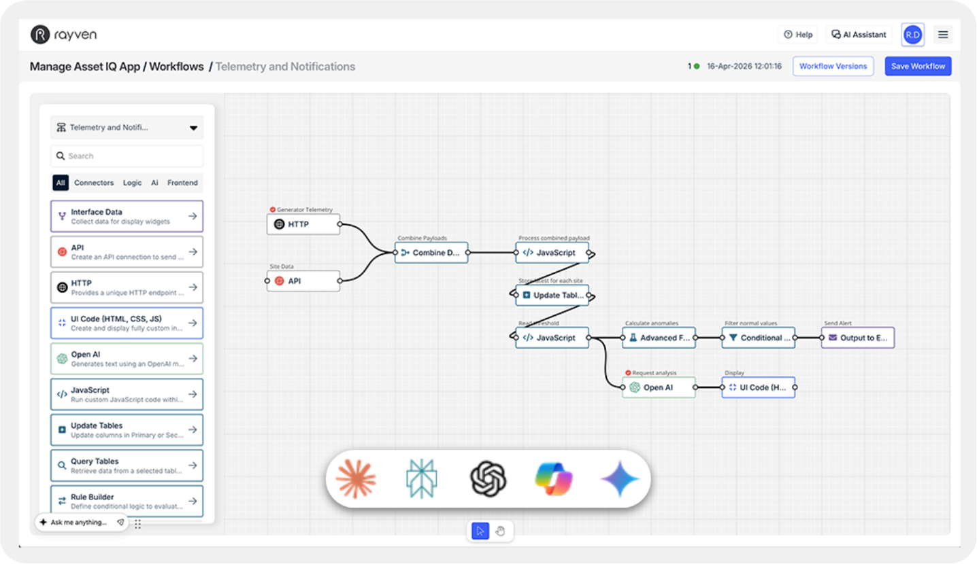Expand Interface Data arrow
This screenshot has width=977, height=564.
pos(193,216)
